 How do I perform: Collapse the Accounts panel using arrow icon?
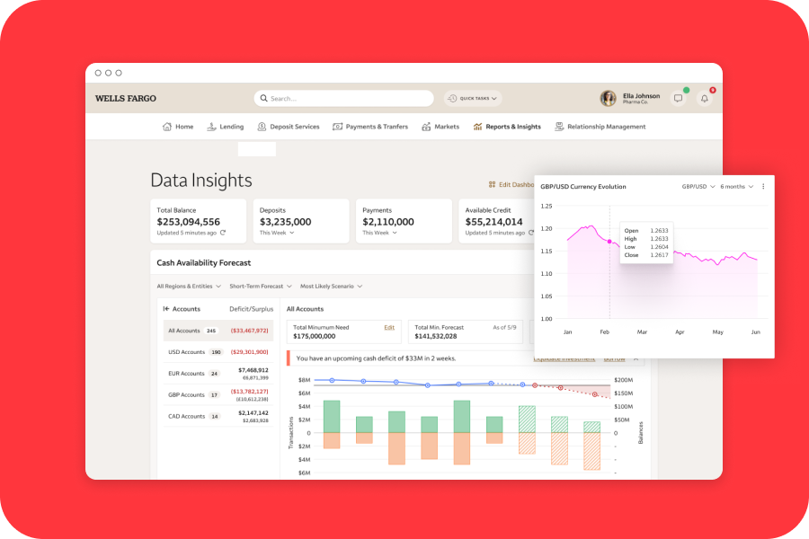coord(166,308)
